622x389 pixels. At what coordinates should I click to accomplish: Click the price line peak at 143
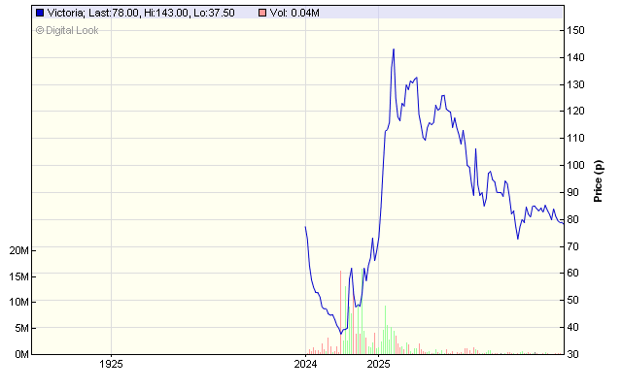click(x=394, y=49)
